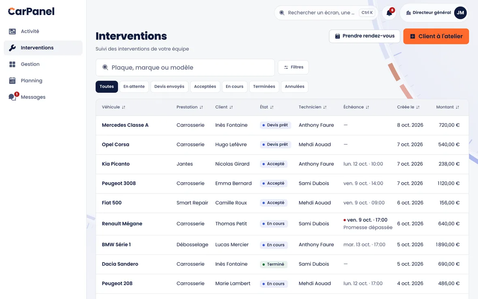Sort by Véhicule column arrows
Screen dimensions: 478x299
pyautogui.click(x=124, y=107)
